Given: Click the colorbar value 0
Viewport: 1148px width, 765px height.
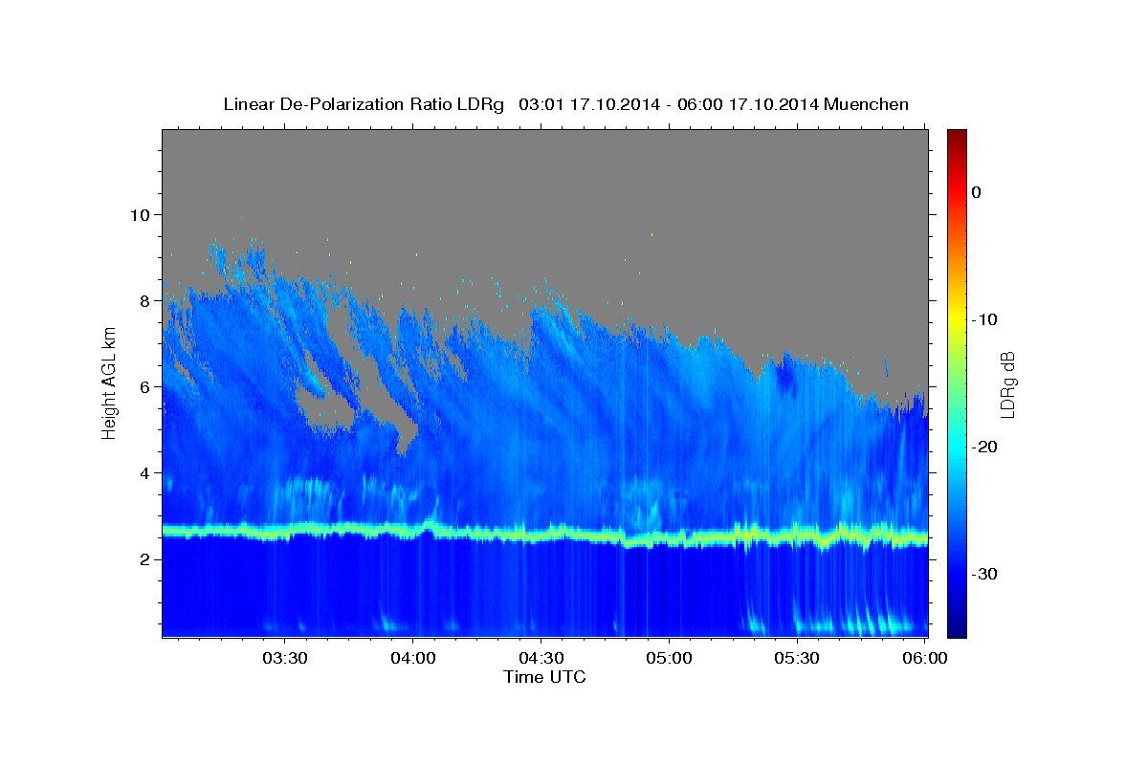Looking at the screenshot, I should coord(977,192).
